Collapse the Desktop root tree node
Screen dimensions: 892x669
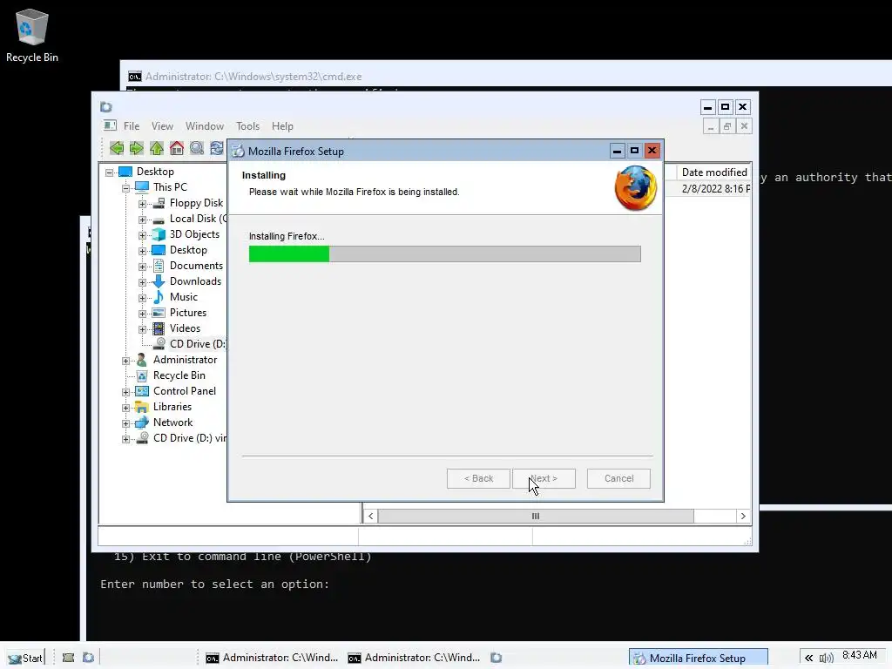pos(109,172)
